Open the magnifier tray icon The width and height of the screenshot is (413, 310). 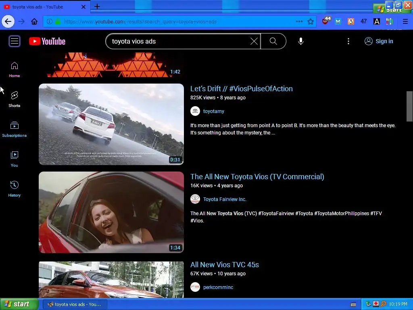click(383, 304)
